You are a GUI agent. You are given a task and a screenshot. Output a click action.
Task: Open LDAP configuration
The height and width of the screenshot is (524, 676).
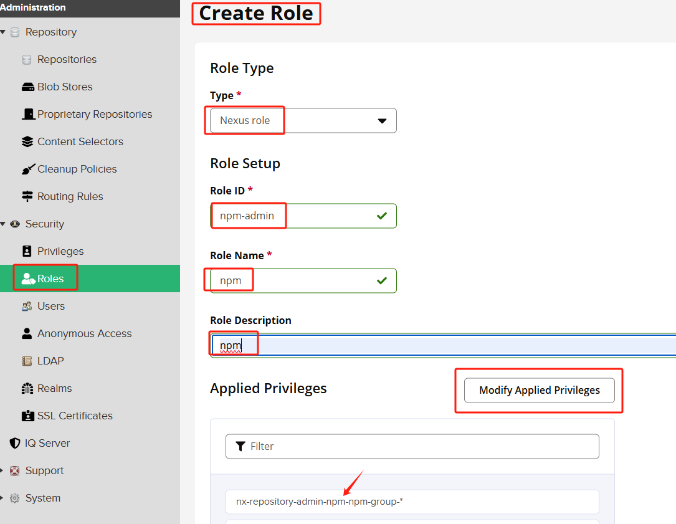click(50, 361)
